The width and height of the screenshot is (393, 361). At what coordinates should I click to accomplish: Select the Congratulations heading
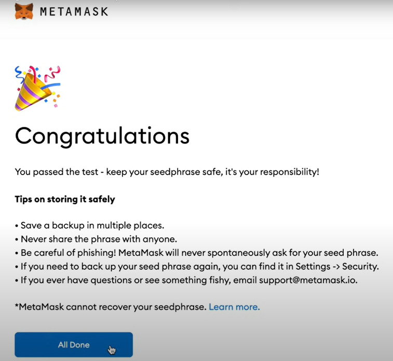102,136
